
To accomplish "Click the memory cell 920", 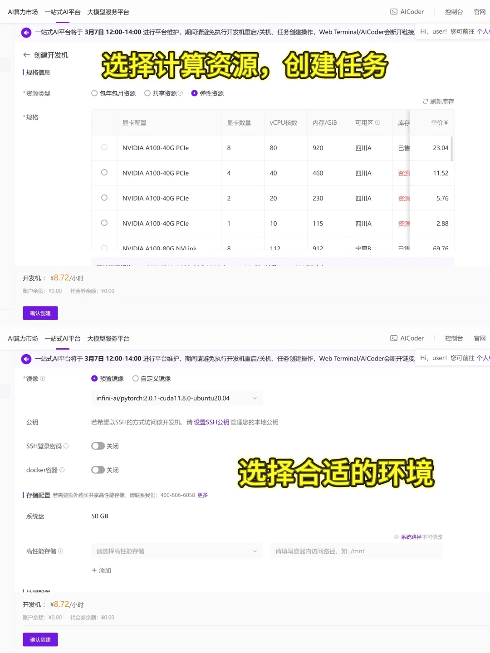I will point(318,148).
